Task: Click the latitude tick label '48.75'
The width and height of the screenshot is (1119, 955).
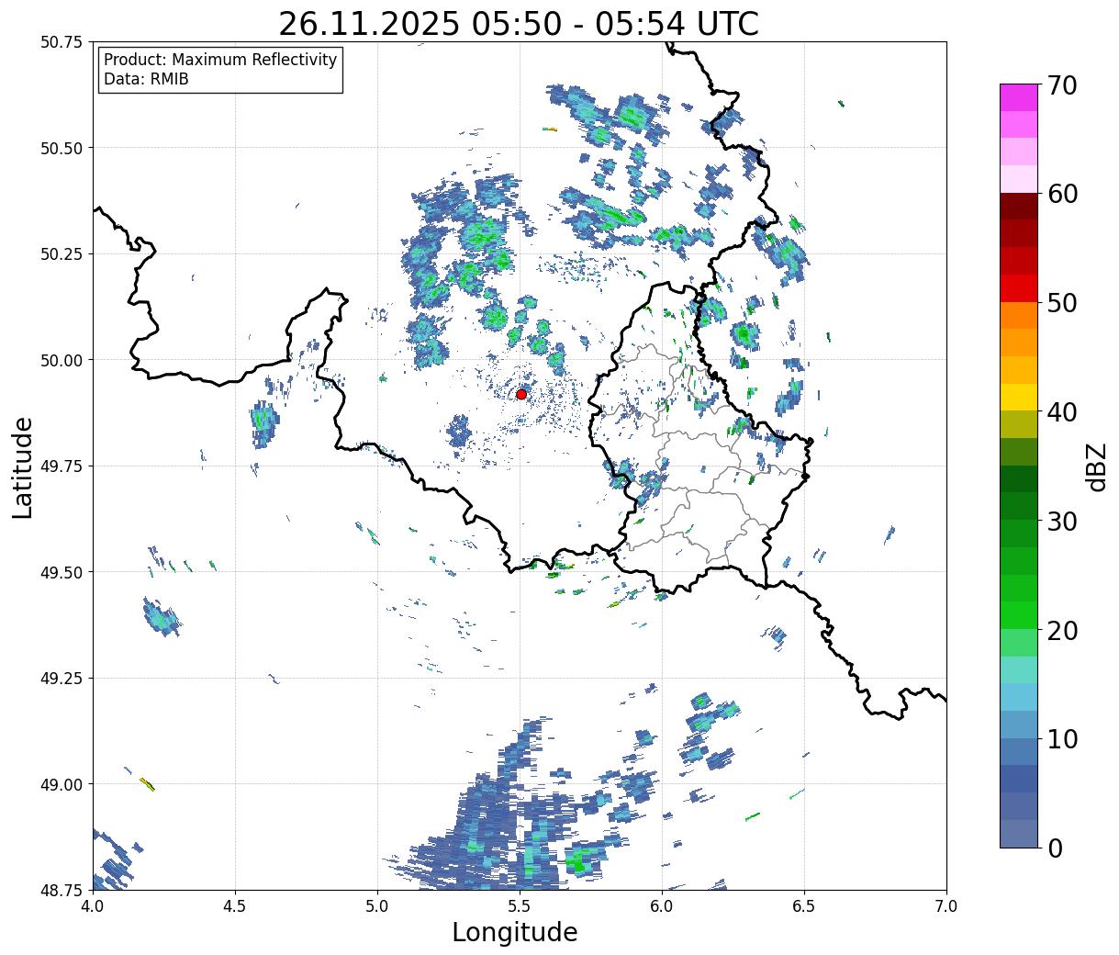Action: coord(62,890)
